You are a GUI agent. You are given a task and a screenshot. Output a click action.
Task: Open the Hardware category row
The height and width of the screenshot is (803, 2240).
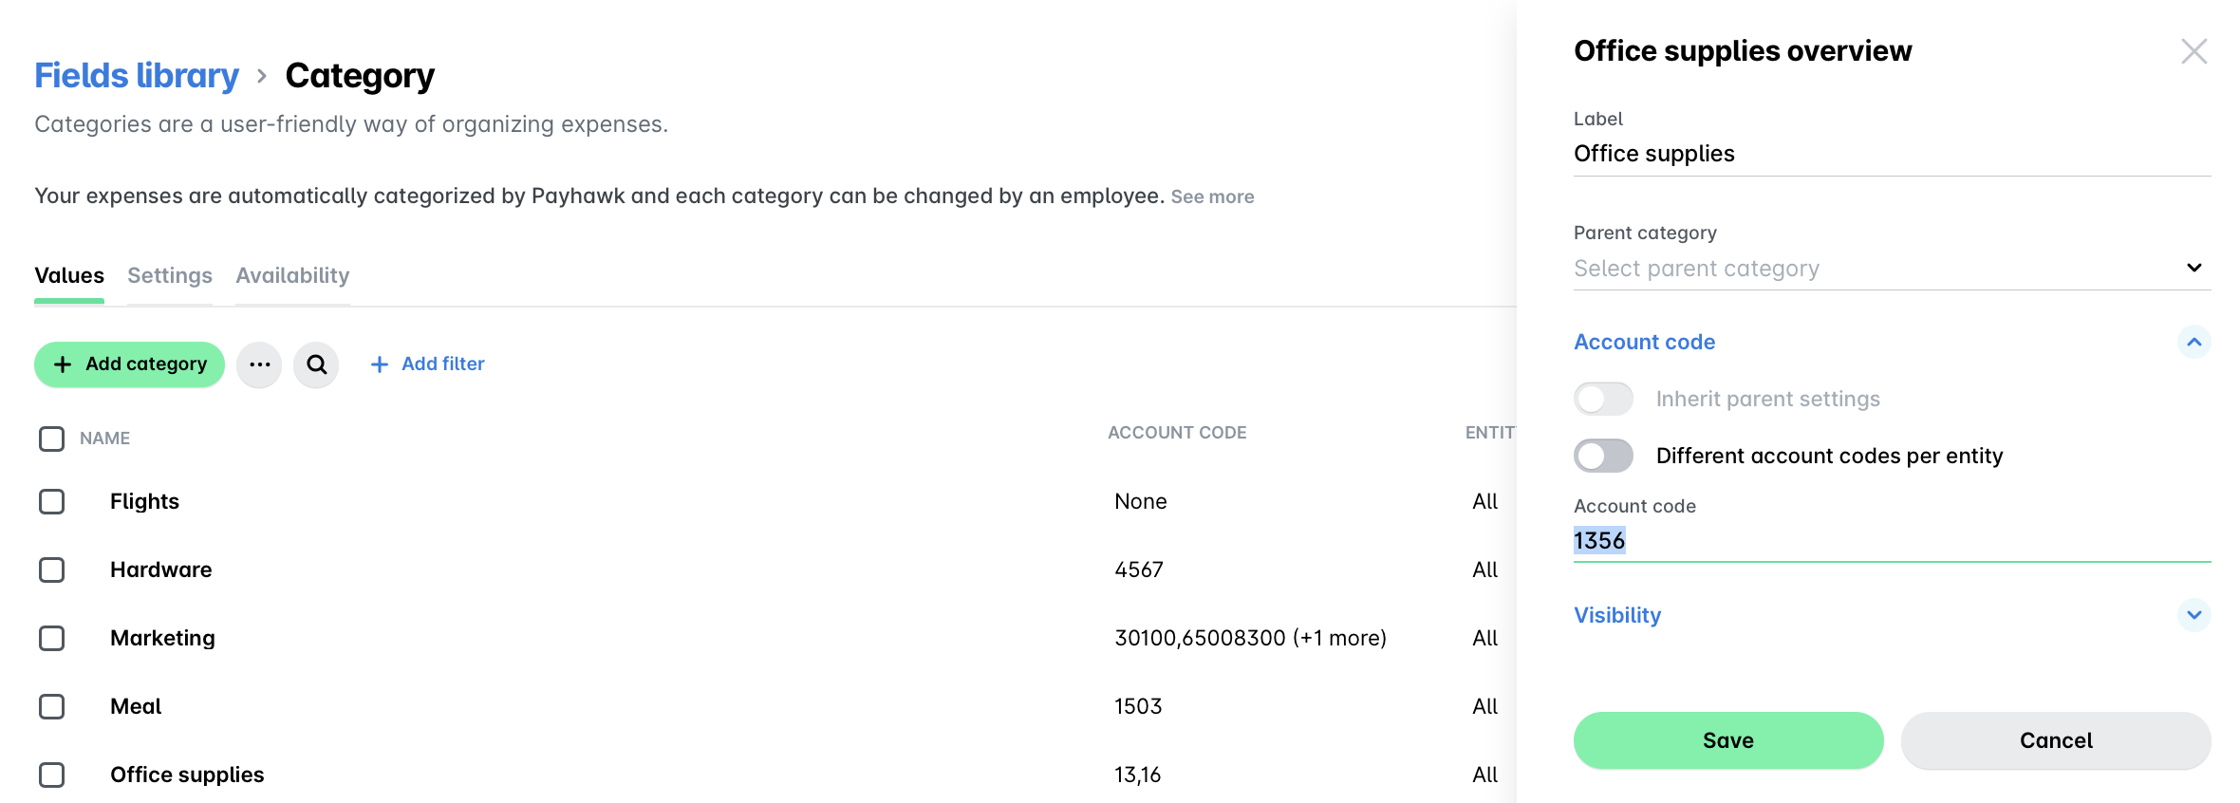[160, 570]
